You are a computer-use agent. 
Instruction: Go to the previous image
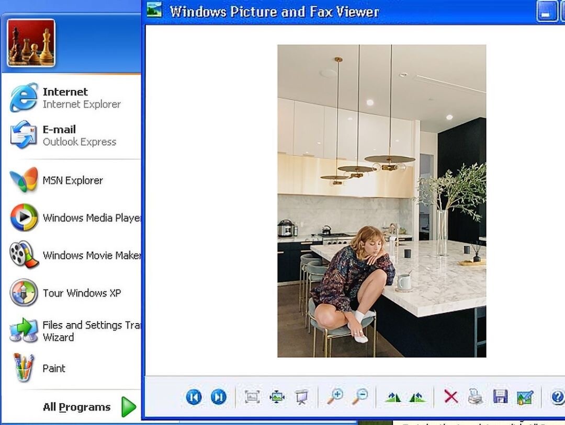(194, 397)
